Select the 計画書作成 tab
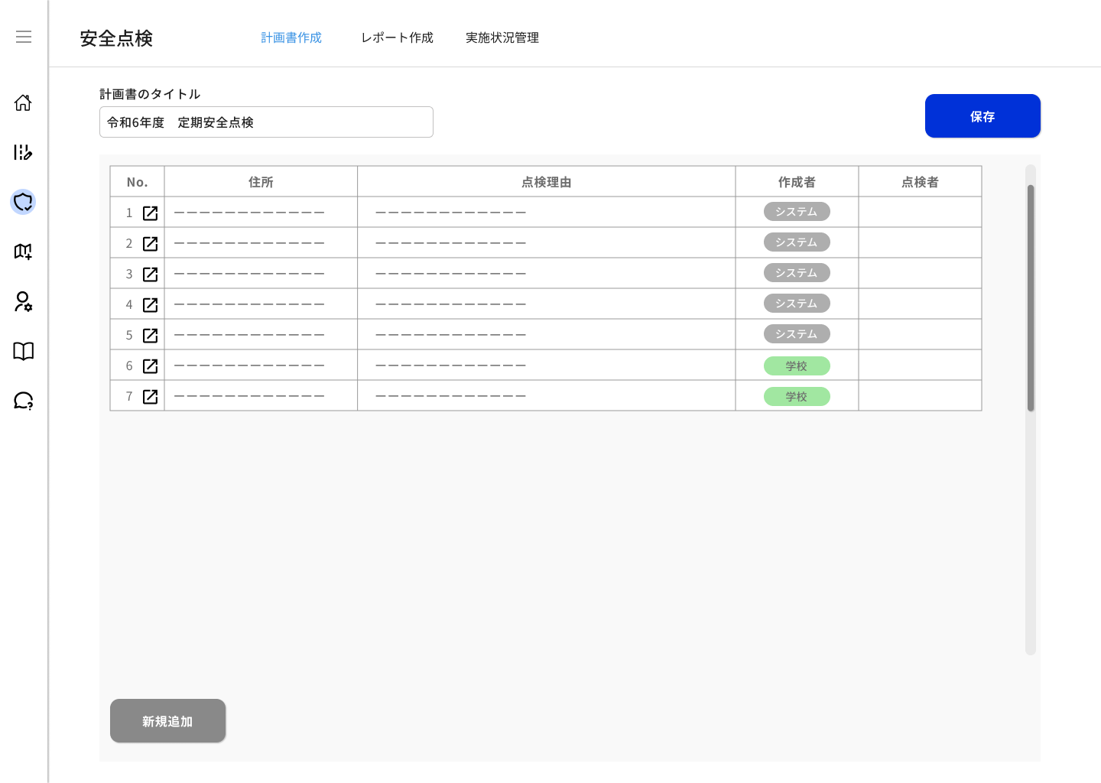1101x783 pixels. coord(291,37)
